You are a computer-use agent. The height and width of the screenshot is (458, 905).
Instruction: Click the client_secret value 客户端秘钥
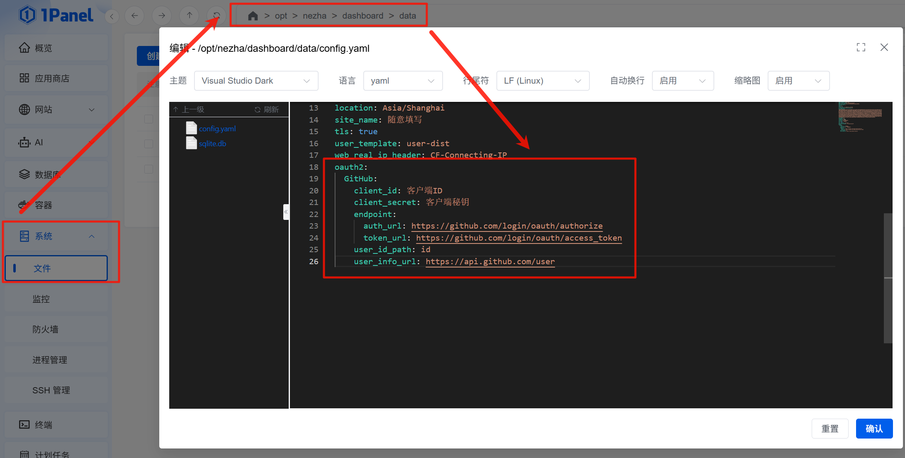[x=447, y=202]
